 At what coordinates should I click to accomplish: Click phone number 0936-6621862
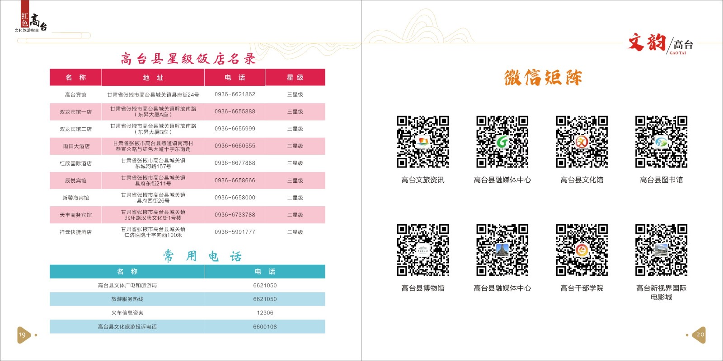(x=235, y=94)
